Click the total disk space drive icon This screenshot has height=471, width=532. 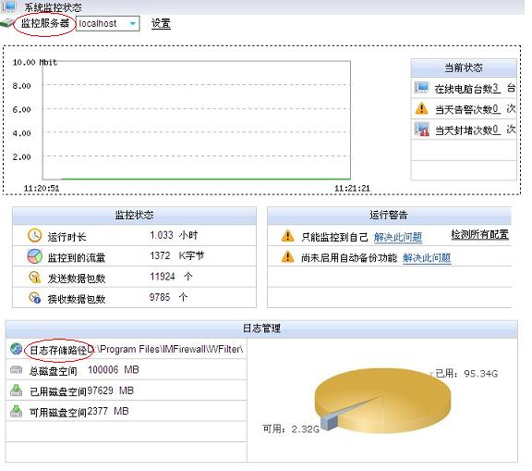[x=16, y=370]
